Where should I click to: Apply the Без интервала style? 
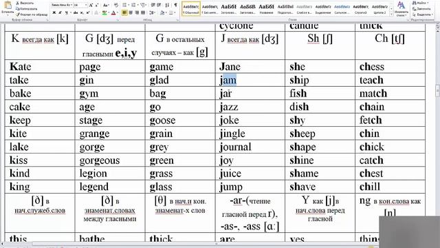[x=210, y=9]
